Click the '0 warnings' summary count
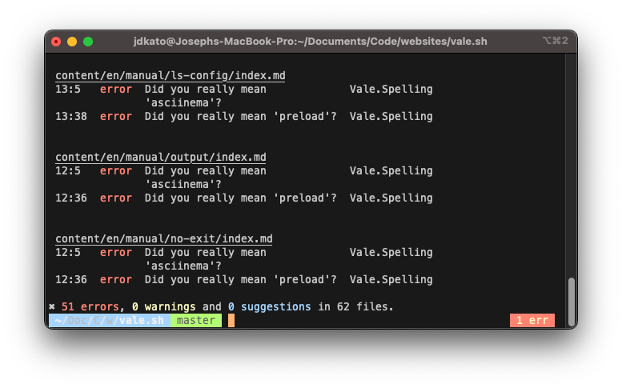The image size is (622, 388). tap(164, 306)
